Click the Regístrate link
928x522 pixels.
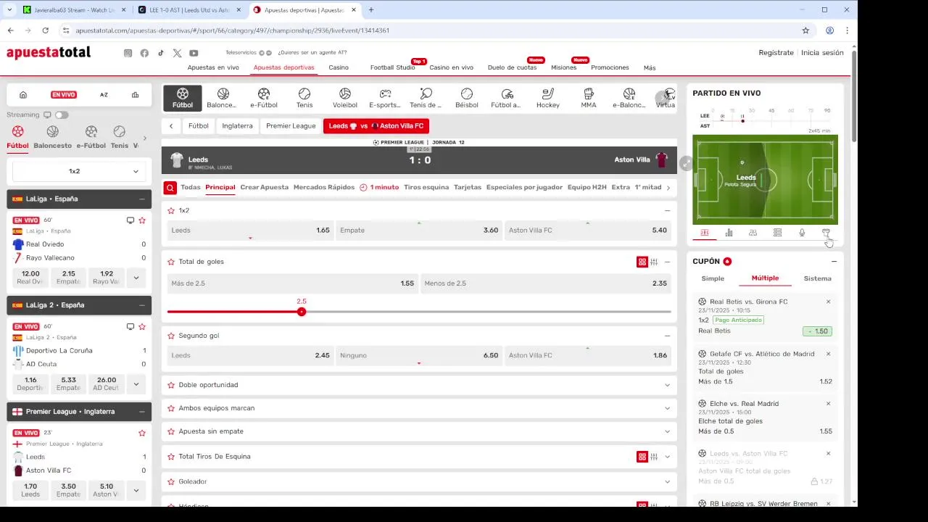(776, 53)
